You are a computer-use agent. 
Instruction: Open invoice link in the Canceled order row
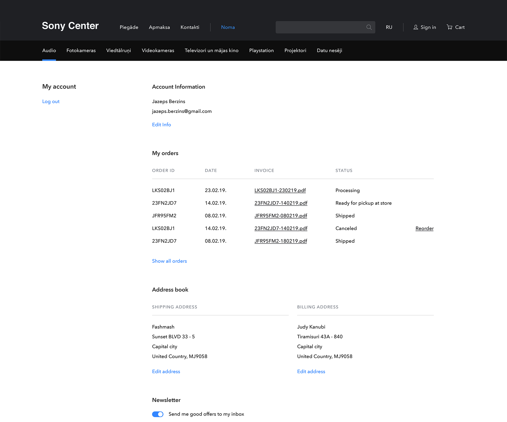[x=281, y=228]
